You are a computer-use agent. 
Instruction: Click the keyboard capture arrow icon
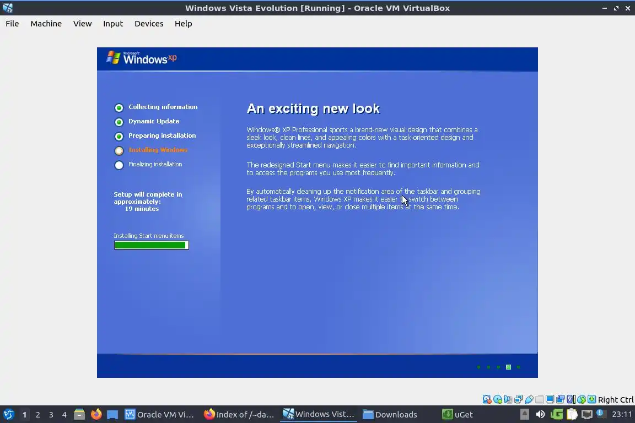591,399
